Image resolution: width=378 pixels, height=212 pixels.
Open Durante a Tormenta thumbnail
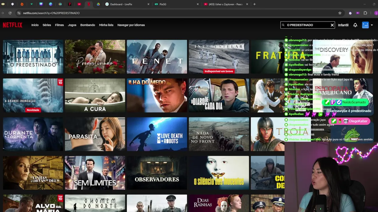[33, 134]
